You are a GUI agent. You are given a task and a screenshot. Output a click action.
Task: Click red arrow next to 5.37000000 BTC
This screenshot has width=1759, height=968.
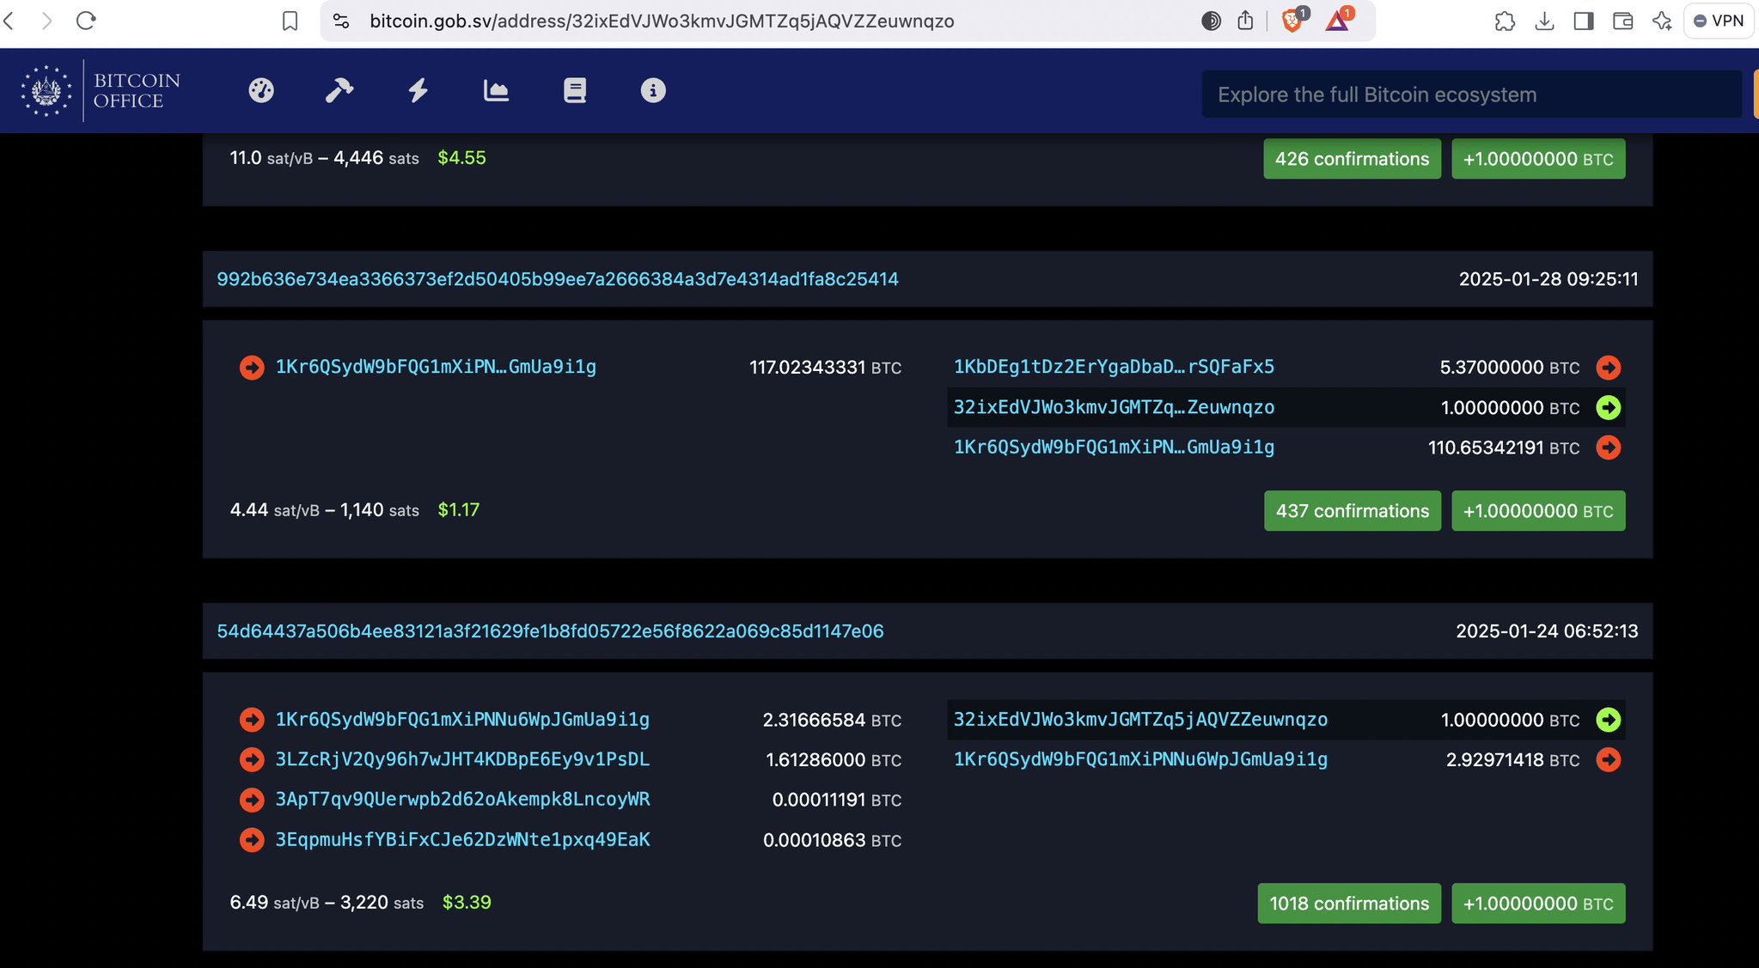1608,368
